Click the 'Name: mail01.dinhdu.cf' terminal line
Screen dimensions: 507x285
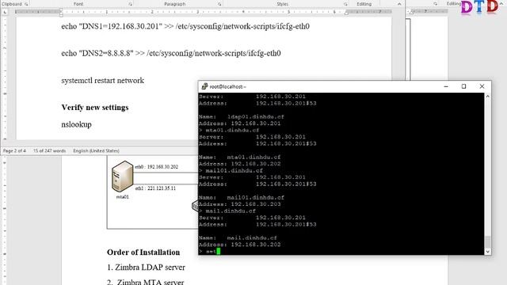point(242,197)
